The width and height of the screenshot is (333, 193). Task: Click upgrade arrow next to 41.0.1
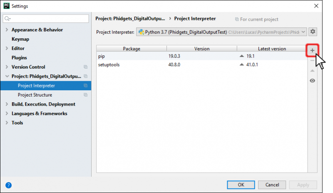(x=241, y=64)
